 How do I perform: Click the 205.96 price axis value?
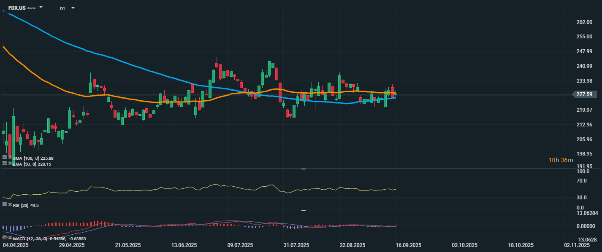click(x=584, y=139)
